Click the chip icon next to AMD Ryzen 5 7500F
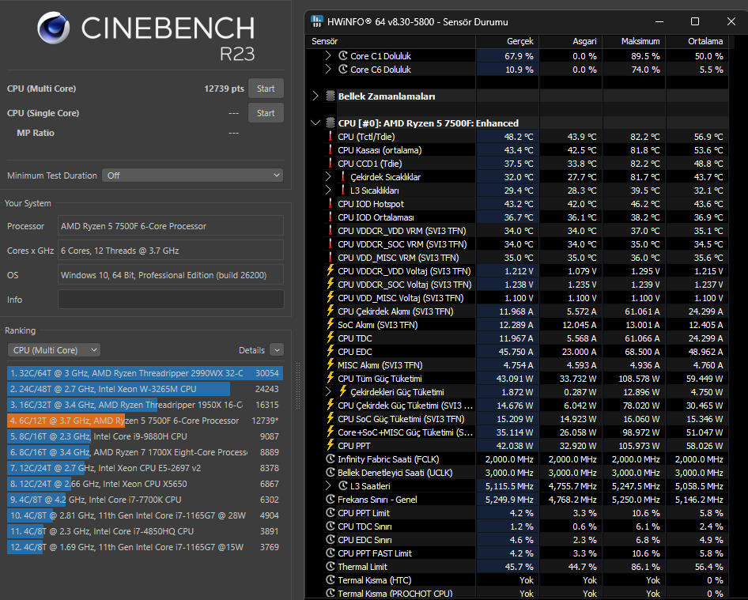The height and width of the screenshot is (600, 748). tap(330, 123)
